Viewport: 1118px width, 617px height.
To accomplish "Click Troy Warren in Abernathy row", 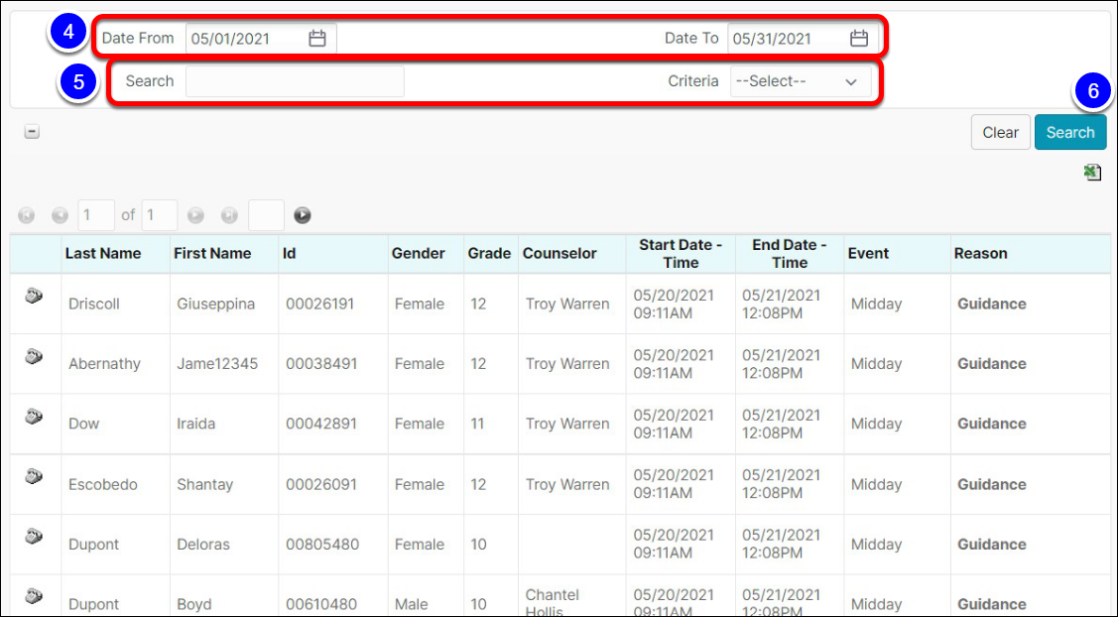I will (567, 364).
